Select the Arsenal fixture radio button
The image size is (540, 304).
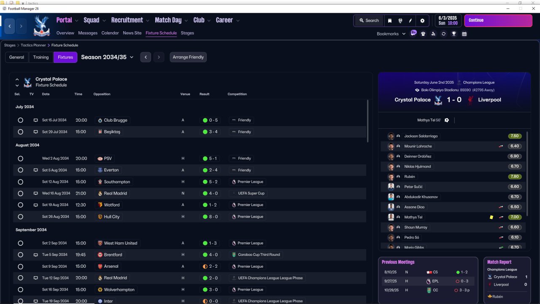click(x=20, y=266)
